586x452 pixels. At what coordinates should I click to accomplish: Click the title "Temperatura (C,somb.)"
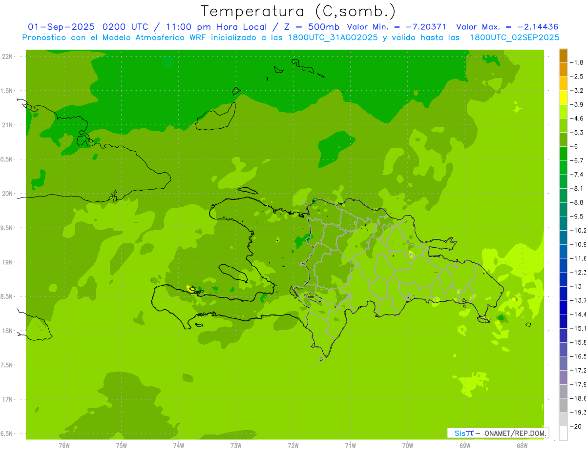point(298,11)
